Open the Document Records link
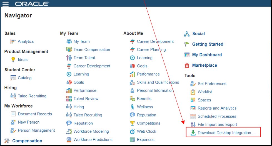 [35, 114]
